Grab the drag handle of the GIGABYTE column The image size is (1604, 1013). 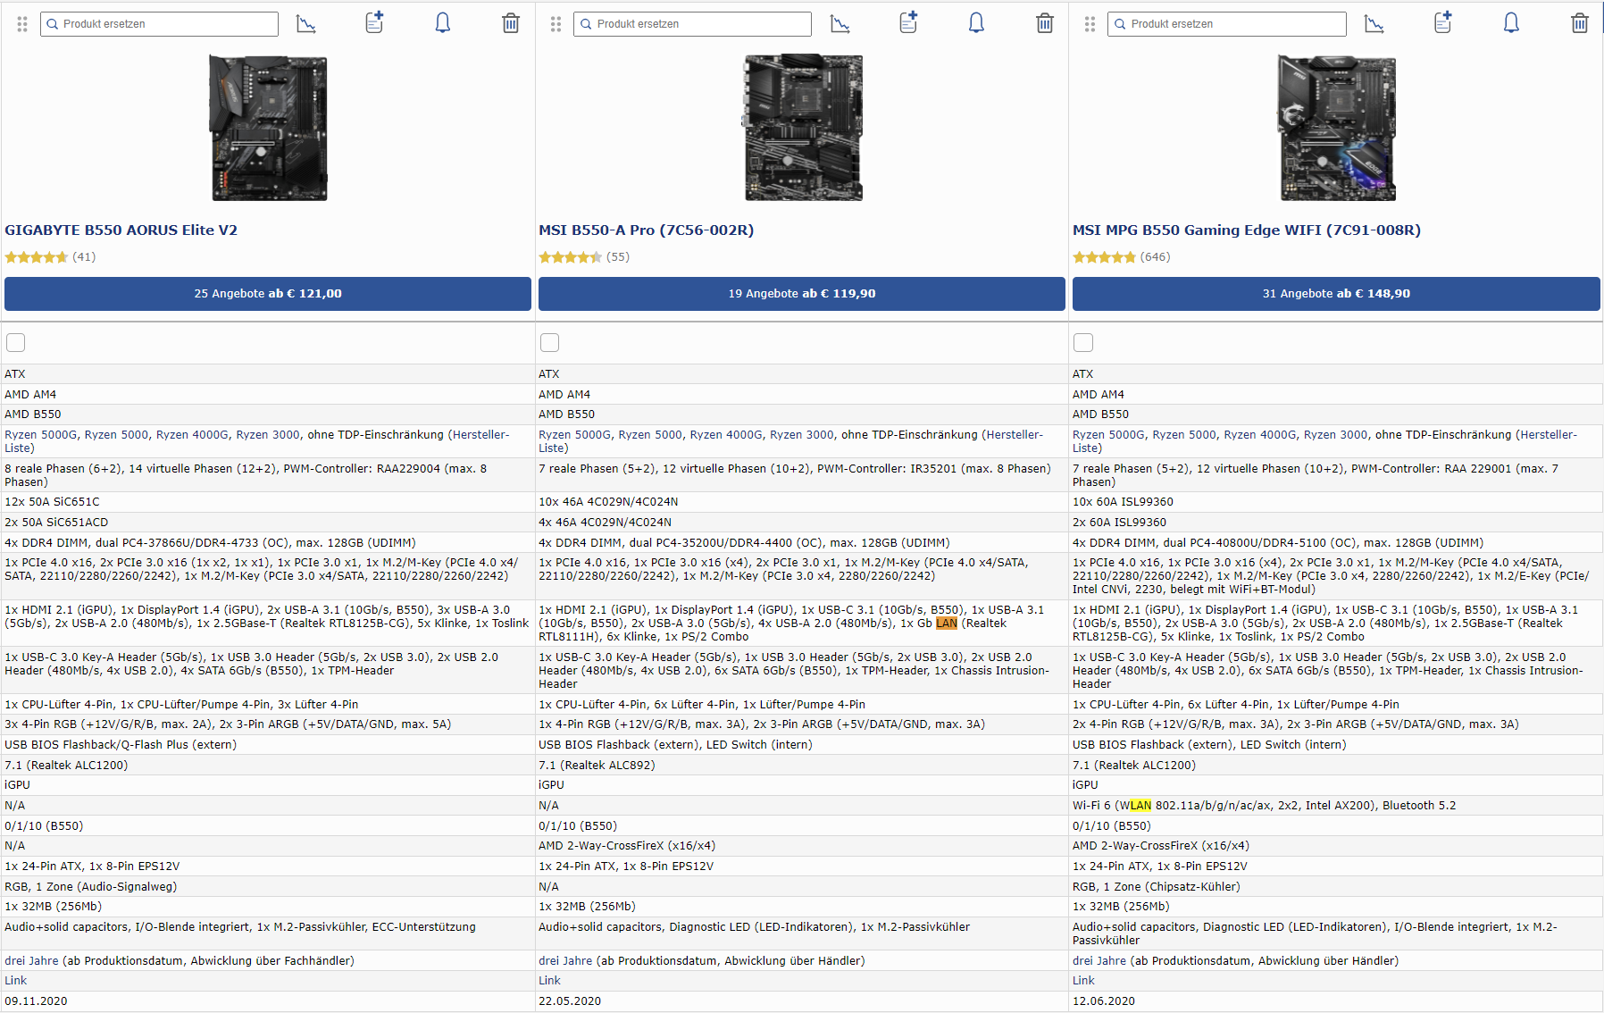[22, 24]
